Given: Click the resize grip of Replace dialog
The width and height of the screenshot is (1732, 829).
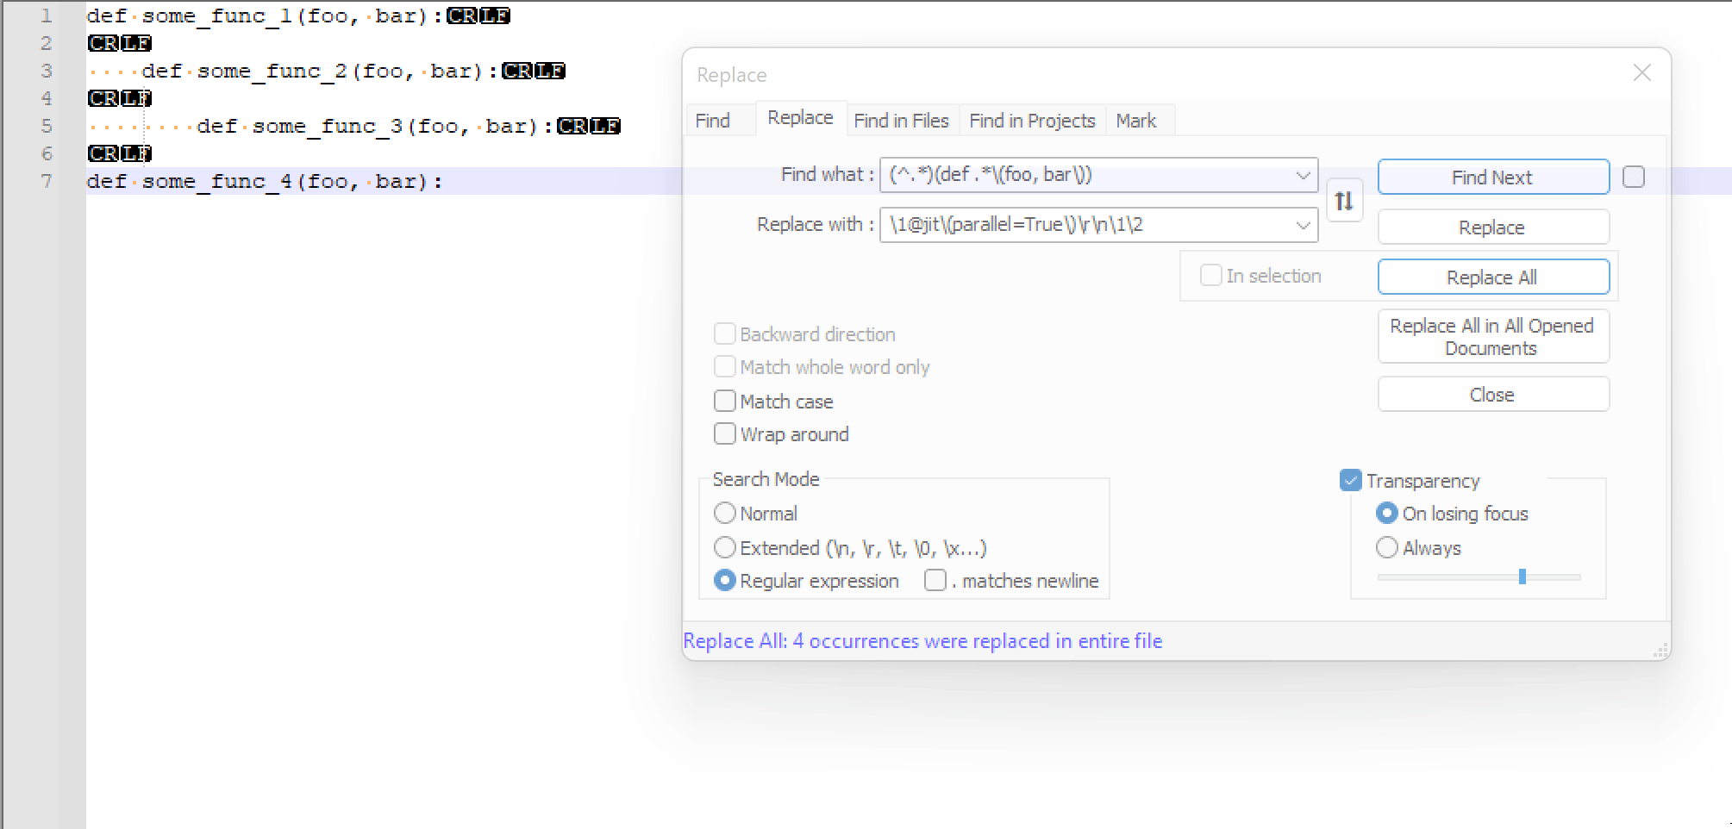Looking at the screenshot, I should coord(1660,651).
